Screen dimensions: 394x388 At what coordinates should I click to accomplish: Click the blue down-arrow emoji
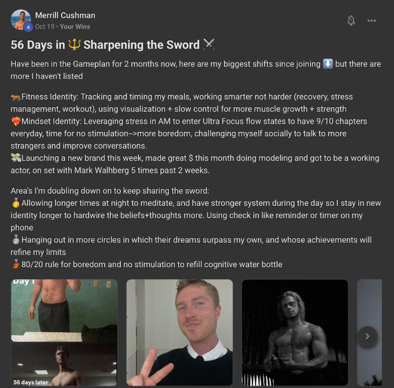(x=328, y=63)
